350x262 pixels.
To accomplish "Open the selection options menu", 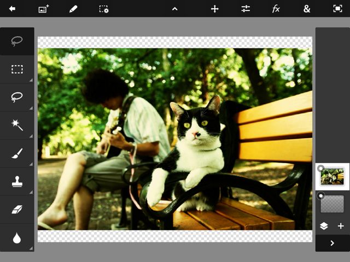I will click(104, 9).
